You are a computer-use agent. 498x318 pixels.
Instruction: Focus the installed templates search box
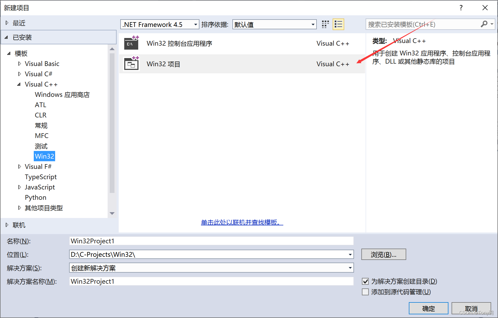(423, 24)
